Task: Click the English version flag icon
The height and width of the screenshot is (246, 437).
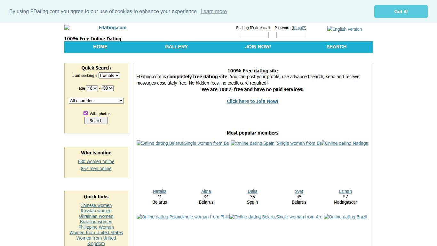Action: pyautogui.click(x=345, y=29)
